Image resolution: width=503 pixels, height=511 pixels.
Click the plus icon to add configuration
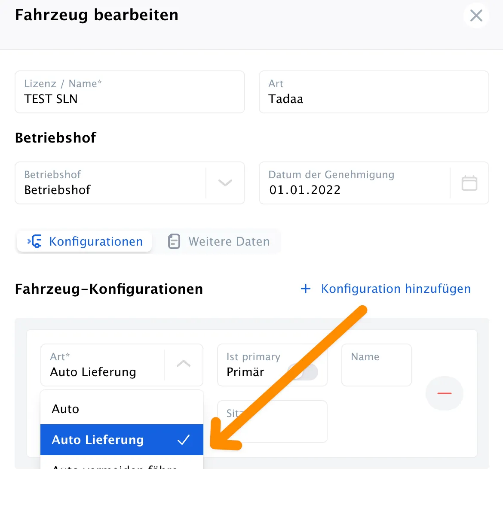[x=306, y=289]
